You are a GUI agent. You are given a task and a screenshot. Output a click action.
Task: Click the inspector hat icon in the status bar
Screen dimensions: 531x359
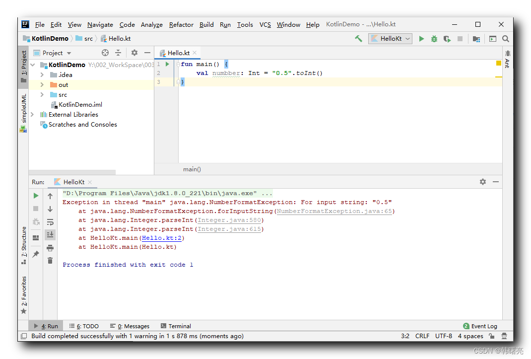(x=504, y=336)
